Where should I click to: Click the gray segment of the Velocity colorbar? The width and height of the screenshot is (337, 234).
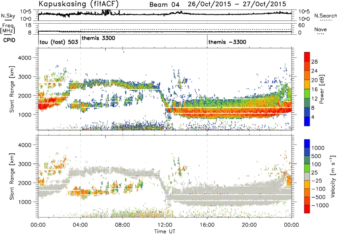[x=307, y=176]
